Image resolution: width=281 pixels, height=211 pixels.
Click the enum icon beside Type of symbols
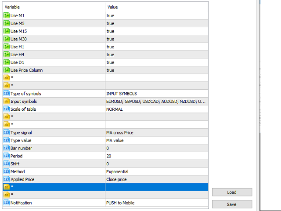tap(7, 94)
